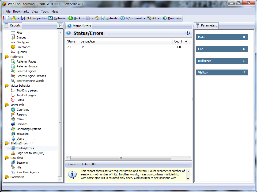The image size is (257, 192).
Task: Click the Purchase toolbar button
Action: tap(172, 18)
